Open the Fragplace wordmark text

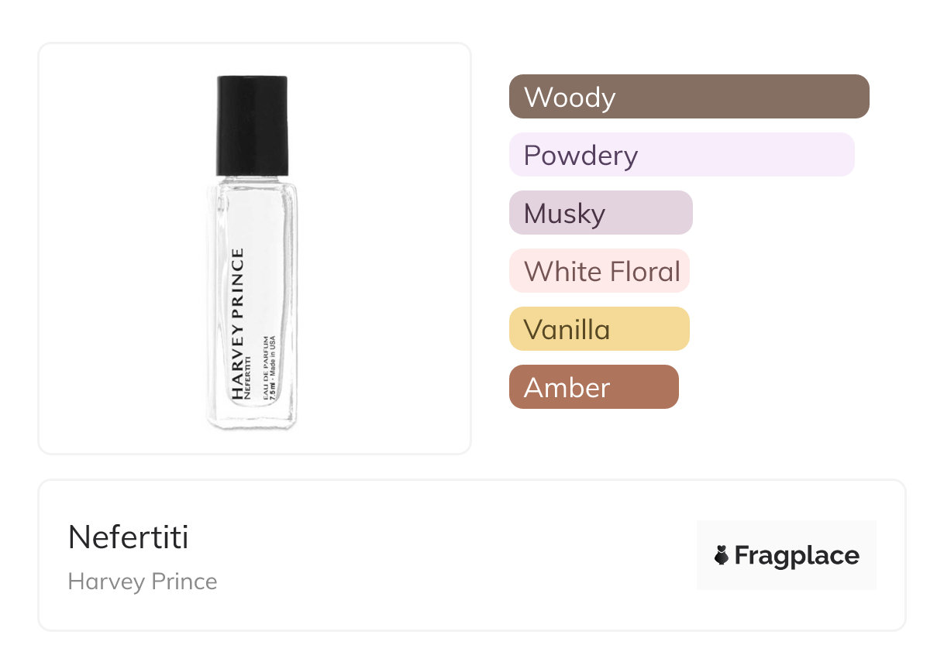tap(797, 555)
